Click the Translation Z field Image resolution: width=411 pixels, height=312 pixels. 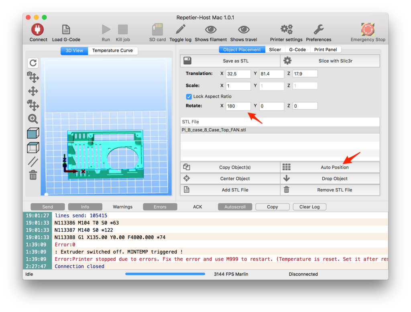305,73
